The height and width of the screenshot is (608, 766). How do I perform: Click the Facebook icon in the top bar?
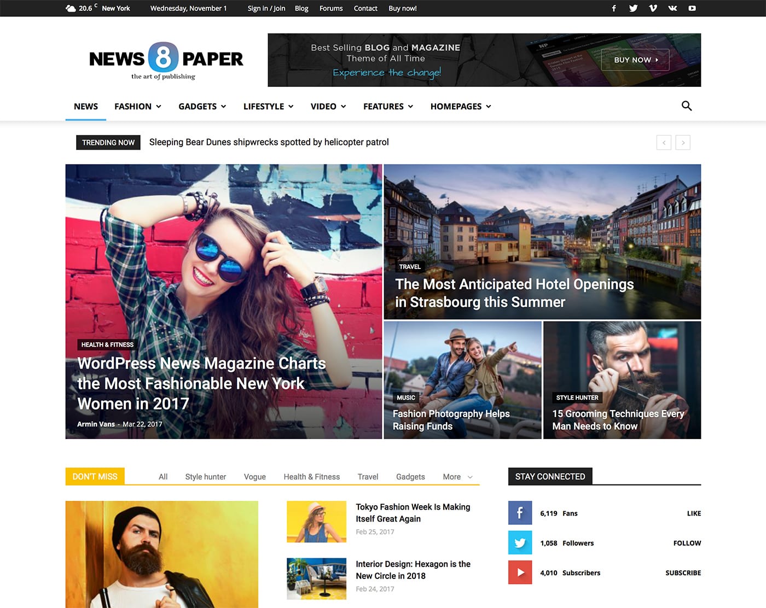(x=613, y=8)
